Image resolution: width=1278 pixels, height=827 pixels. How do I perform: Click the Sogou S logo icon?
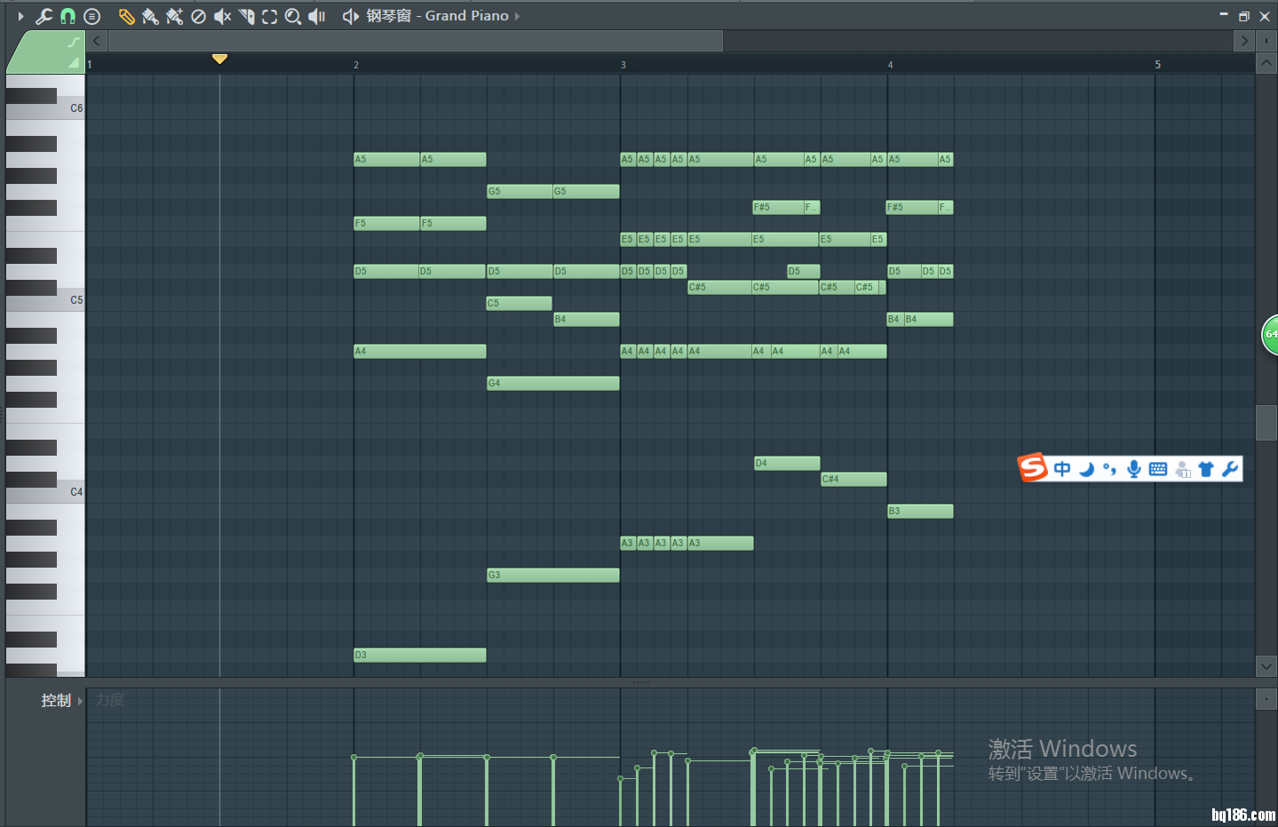coord(1033,467)
